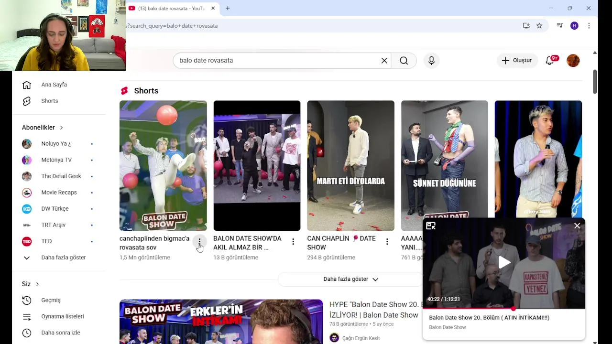Start voice search with microphone icon
The height and width of the screenshot is (344, 612).
click(431, 61)
